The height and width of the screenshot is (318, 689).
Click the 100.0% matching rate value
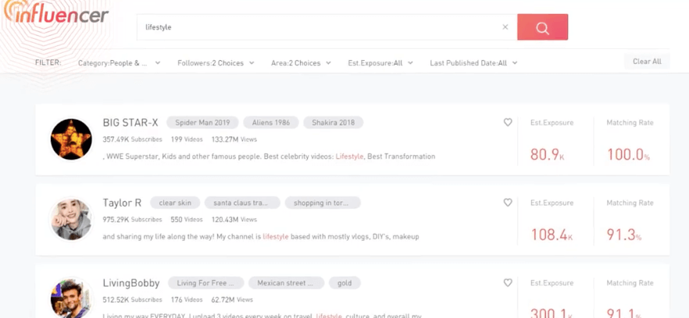pyautogui.click(x=628, y=154)
